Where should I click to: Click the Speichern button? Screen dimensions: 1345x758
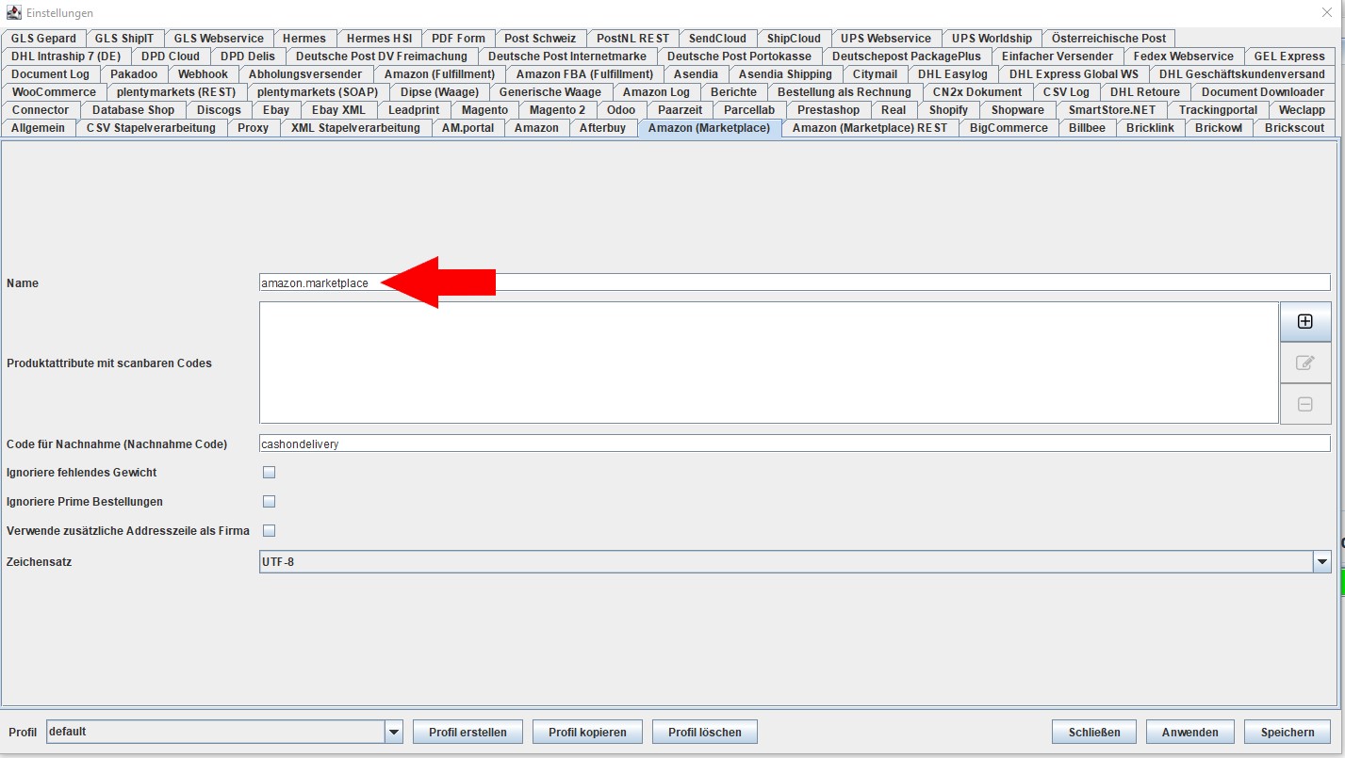(x=1288, y=732)
